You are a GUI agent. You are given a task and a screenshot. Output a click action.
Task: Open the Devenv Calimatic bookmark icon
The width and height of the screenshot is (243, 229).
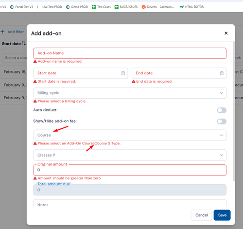(144, 7)
